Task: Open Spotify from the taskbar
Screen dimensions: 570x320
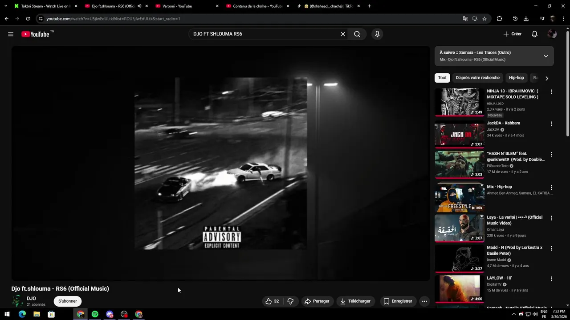Action: click(95, 314)
